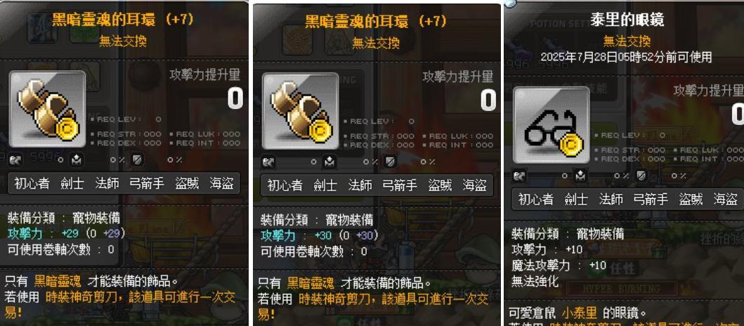Select 弓箭手 job label in 泰里的眼鏡 tooltip
The width and height of the screenshot is (744, 326).
(650, 200)
